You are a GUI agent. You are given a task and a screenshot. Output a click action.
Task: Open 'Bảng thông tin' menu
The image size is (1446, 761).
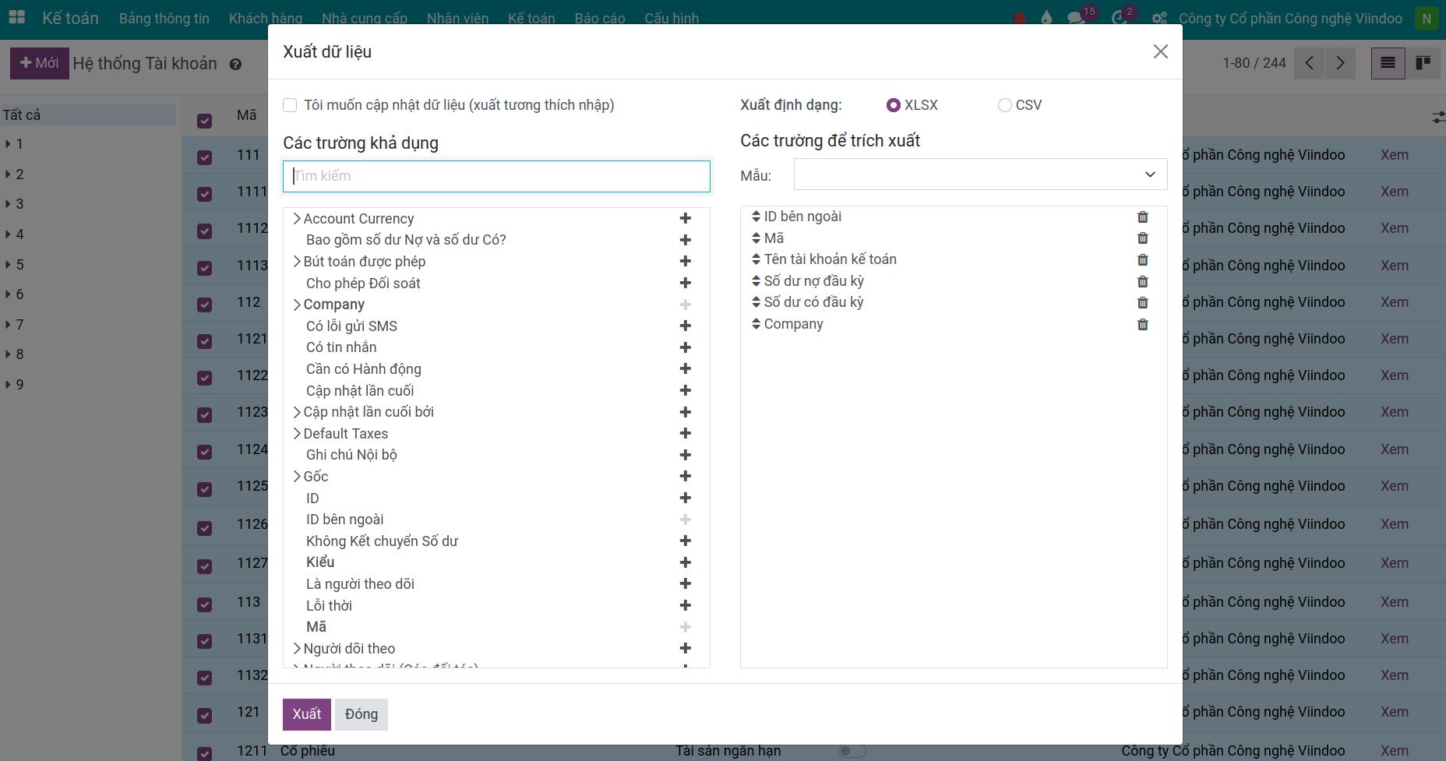[x=164, y=18]
